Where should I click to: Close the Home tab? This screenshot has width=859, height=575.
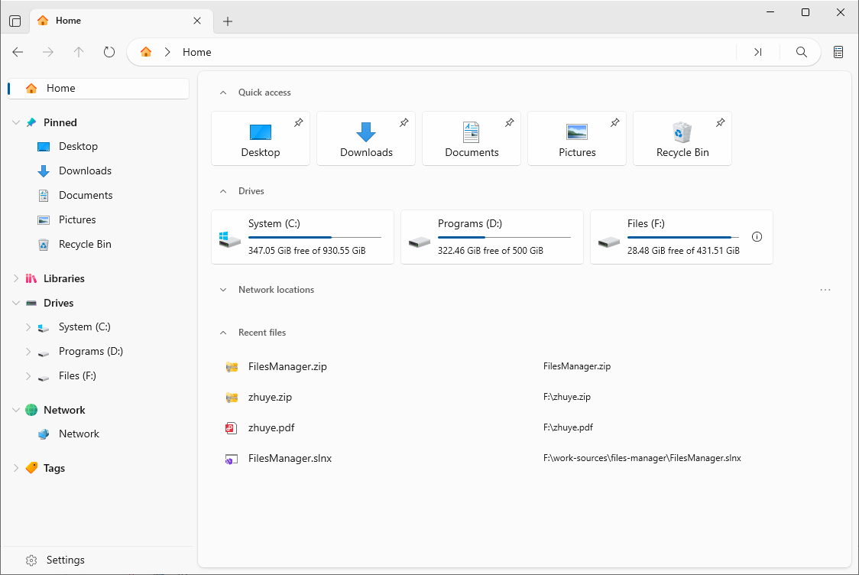tap(197, 21)
